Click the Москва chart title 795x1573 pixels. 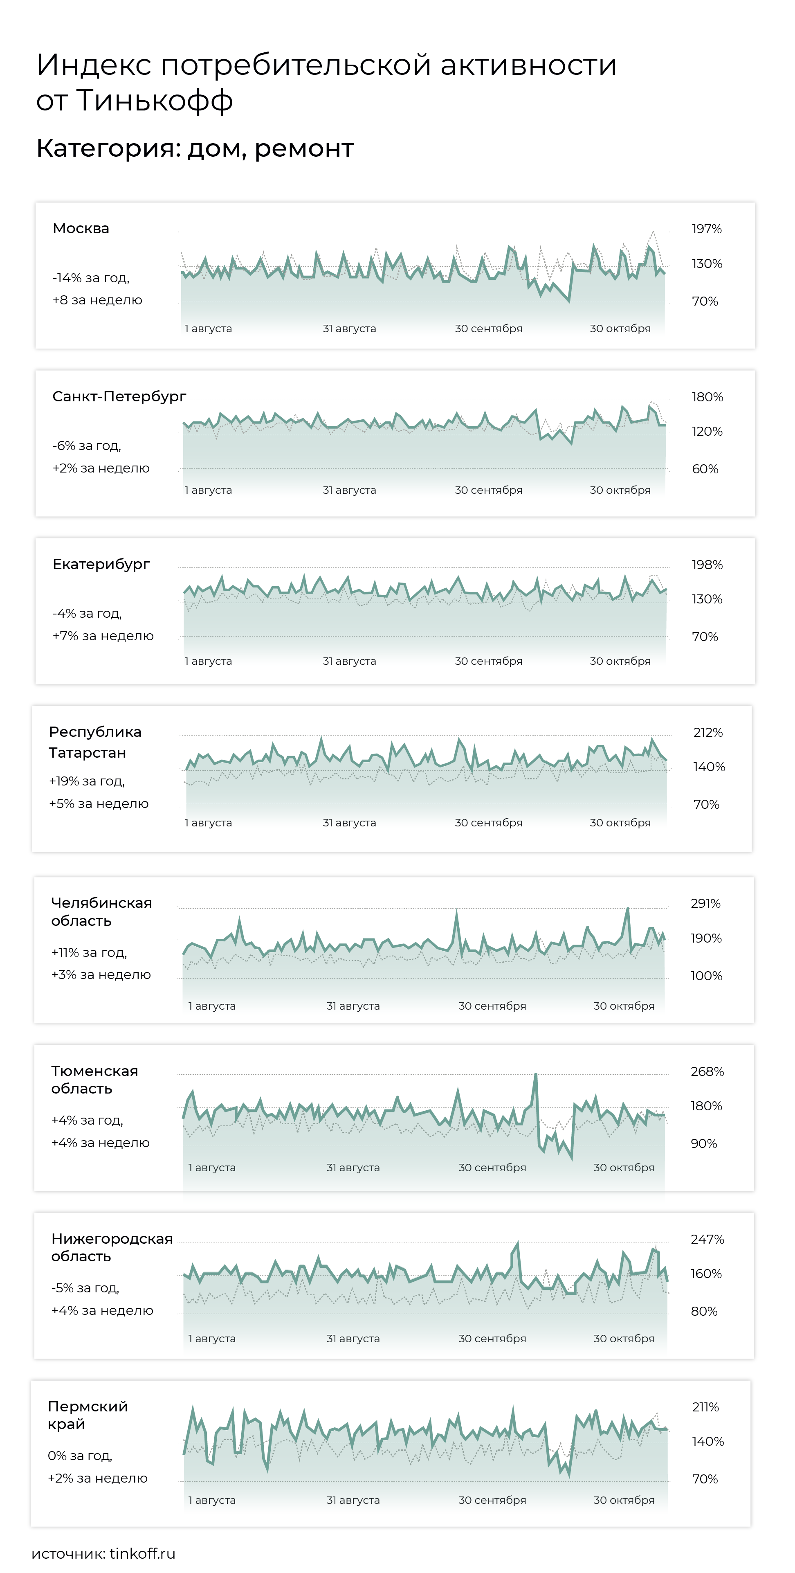point(81,228)
